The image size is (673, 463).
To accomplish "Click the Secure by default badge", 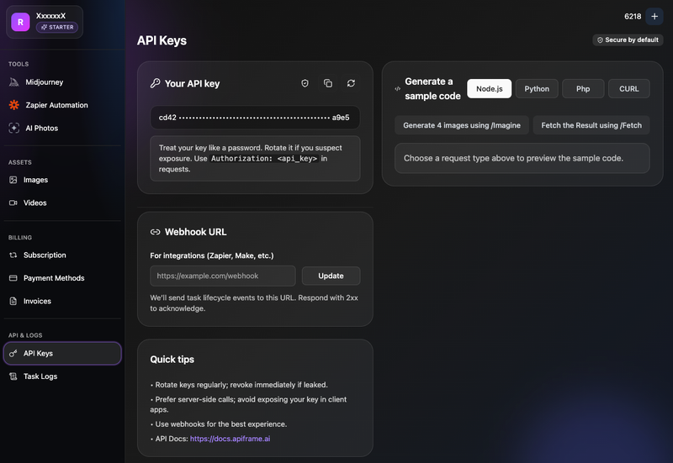I will coord(628,39).
